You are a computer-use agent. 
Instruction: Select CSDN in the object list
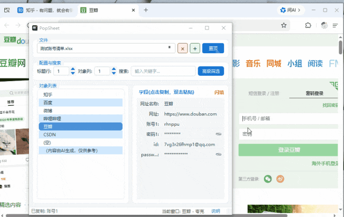pos(81,135)
